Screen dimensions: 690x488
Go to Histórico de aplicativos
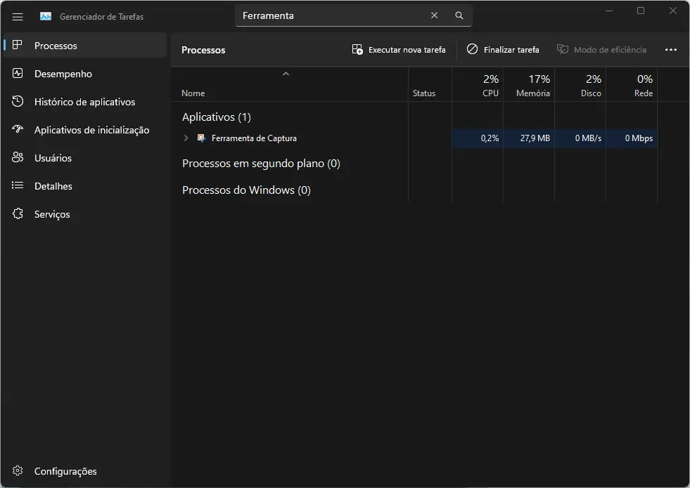pos(84,102)
